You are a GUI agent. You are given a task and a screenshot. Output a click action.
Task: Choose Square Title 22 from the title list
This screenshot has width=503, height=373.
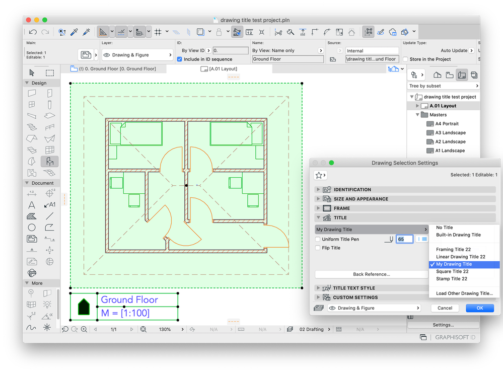(x=453, y=271)
